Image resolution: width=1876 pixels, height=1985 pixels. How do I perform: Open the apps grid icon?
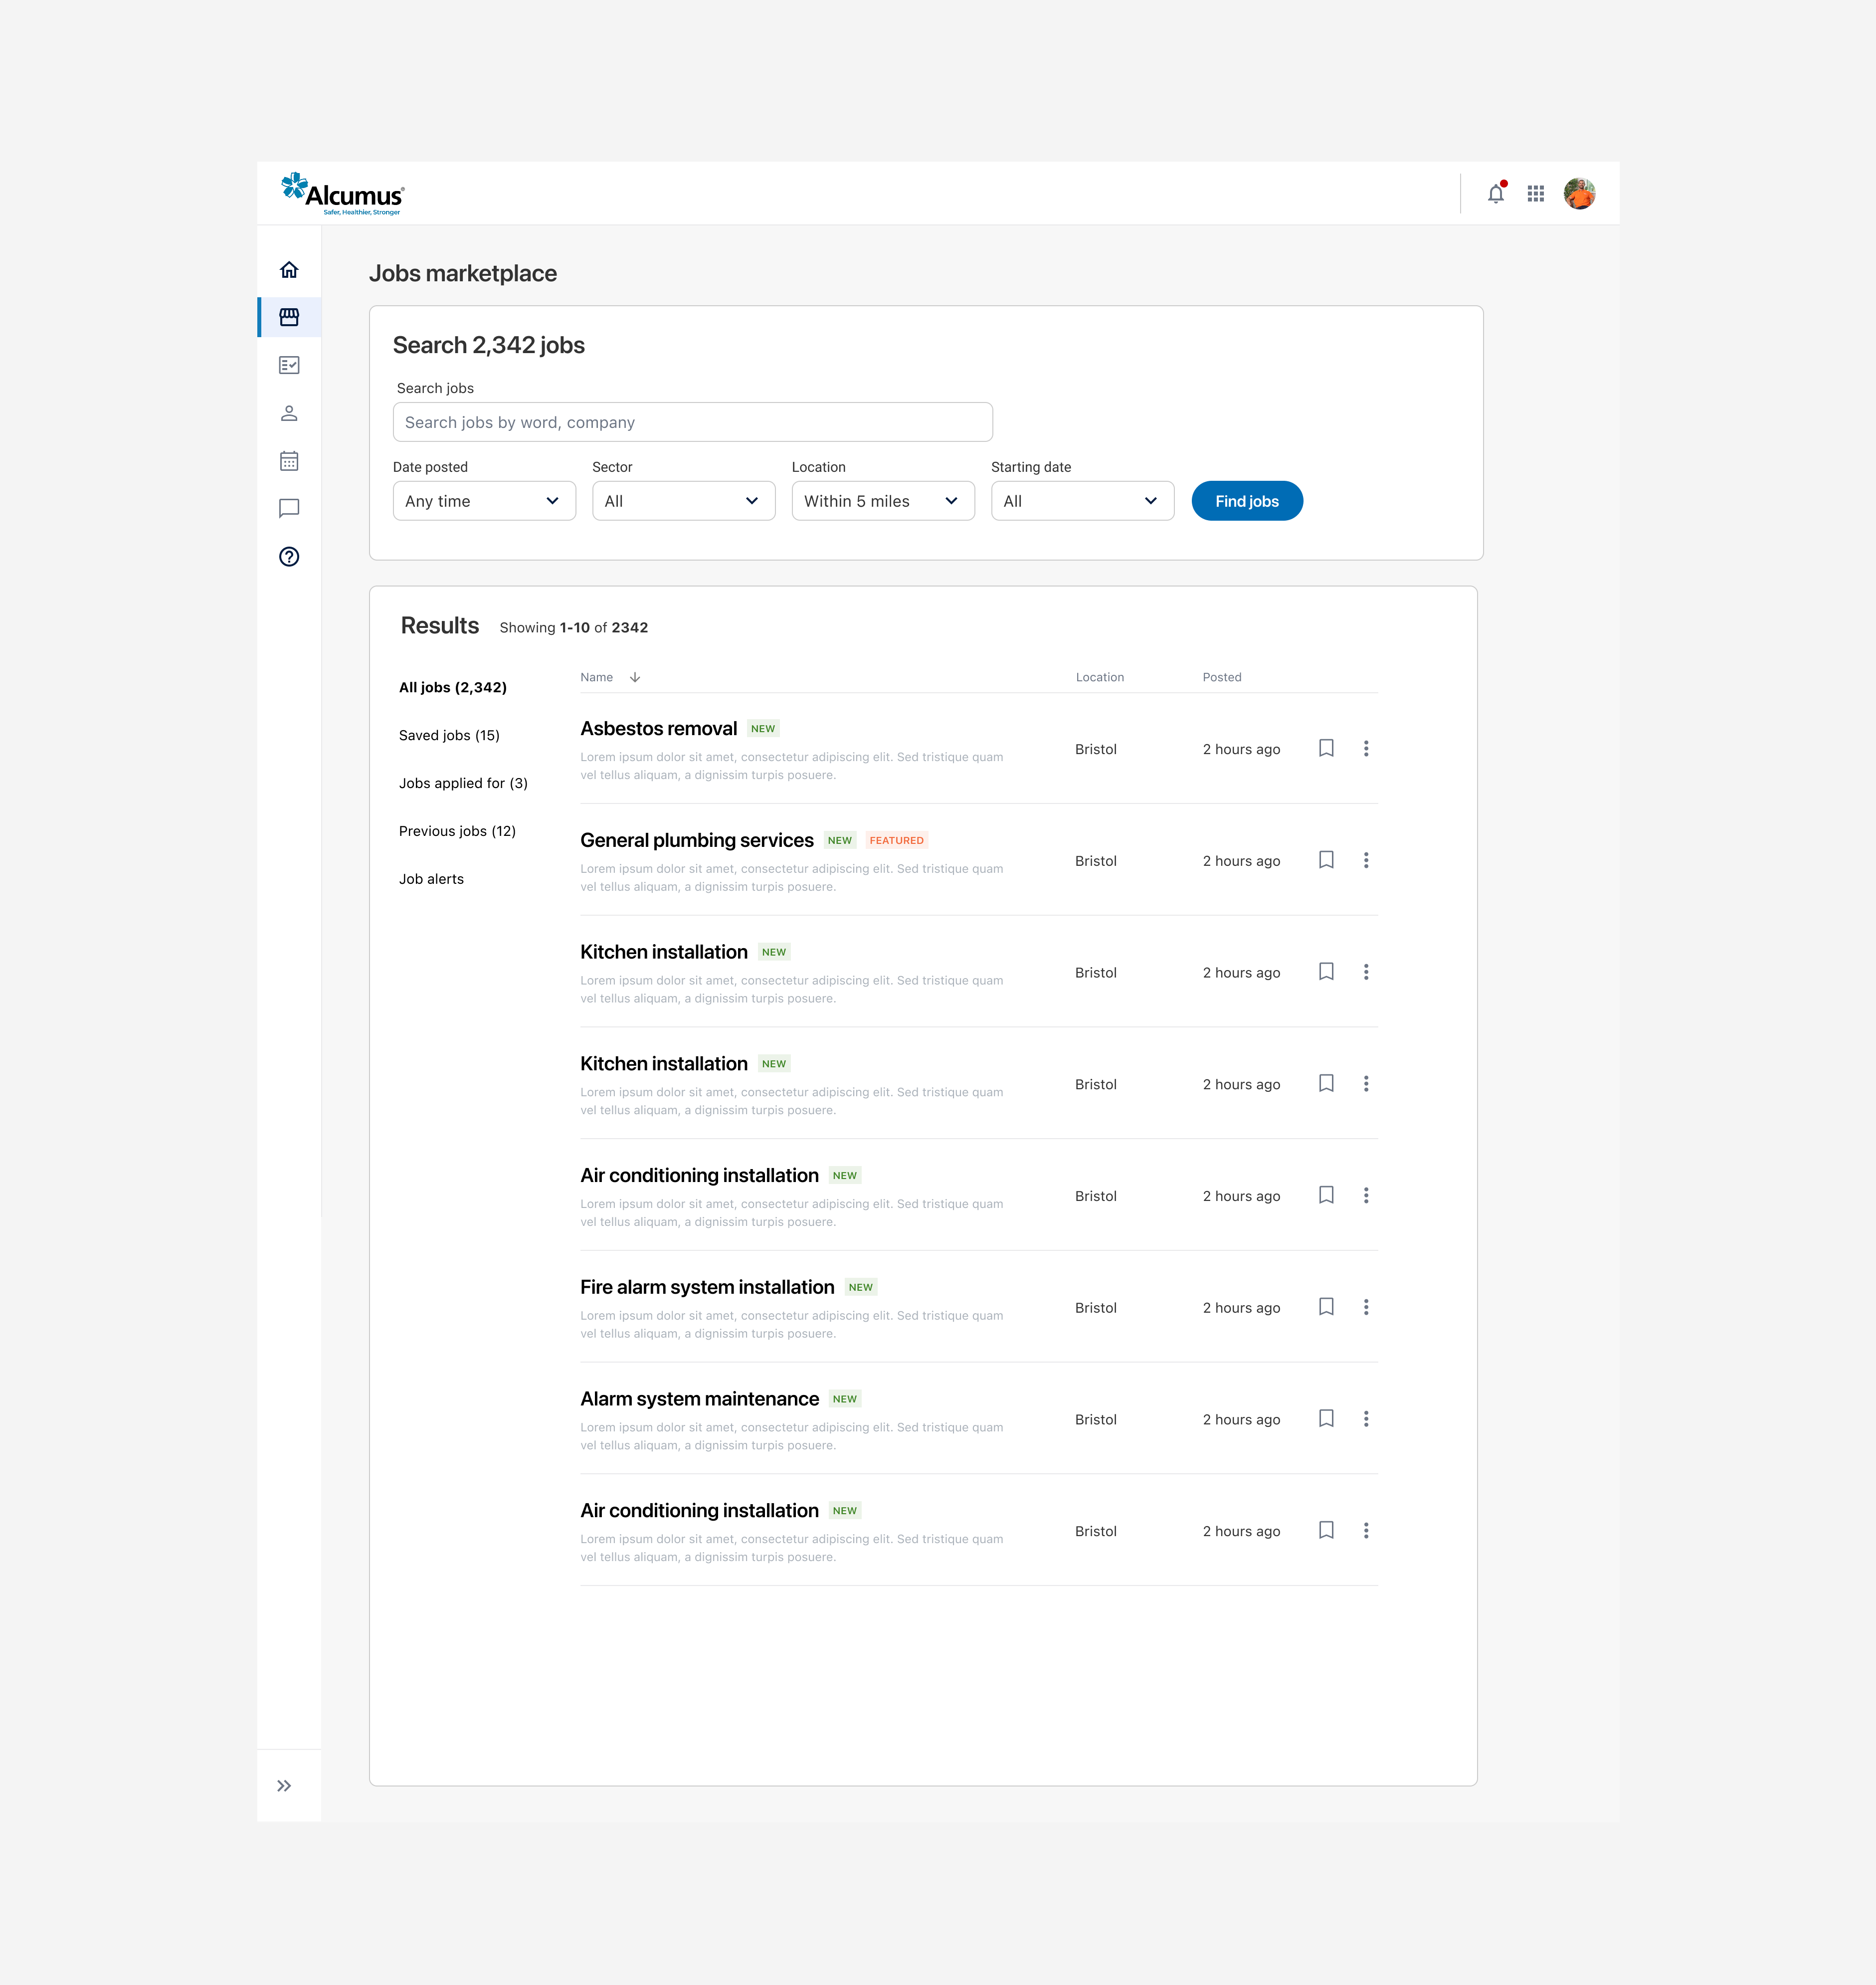[1536, 194]
